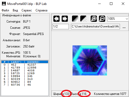Image resolution: width=129 pixels, height=97 pixels.
Task: Click the next image arrow button
Action: 65,19
